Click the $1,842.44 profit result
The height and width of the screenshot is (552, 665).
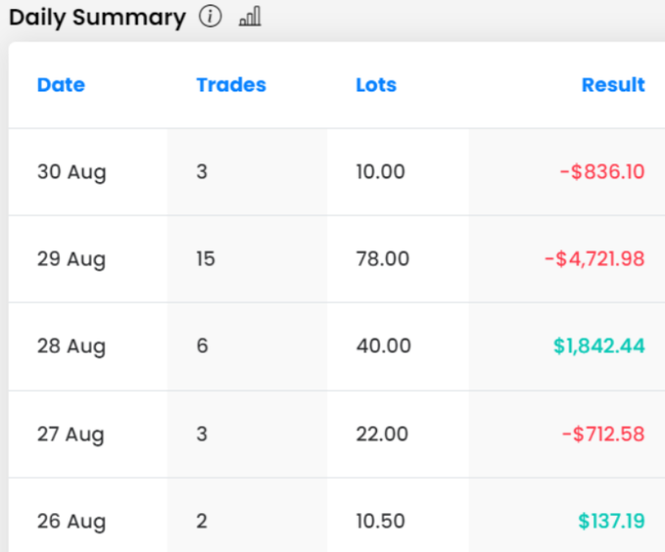598,347
